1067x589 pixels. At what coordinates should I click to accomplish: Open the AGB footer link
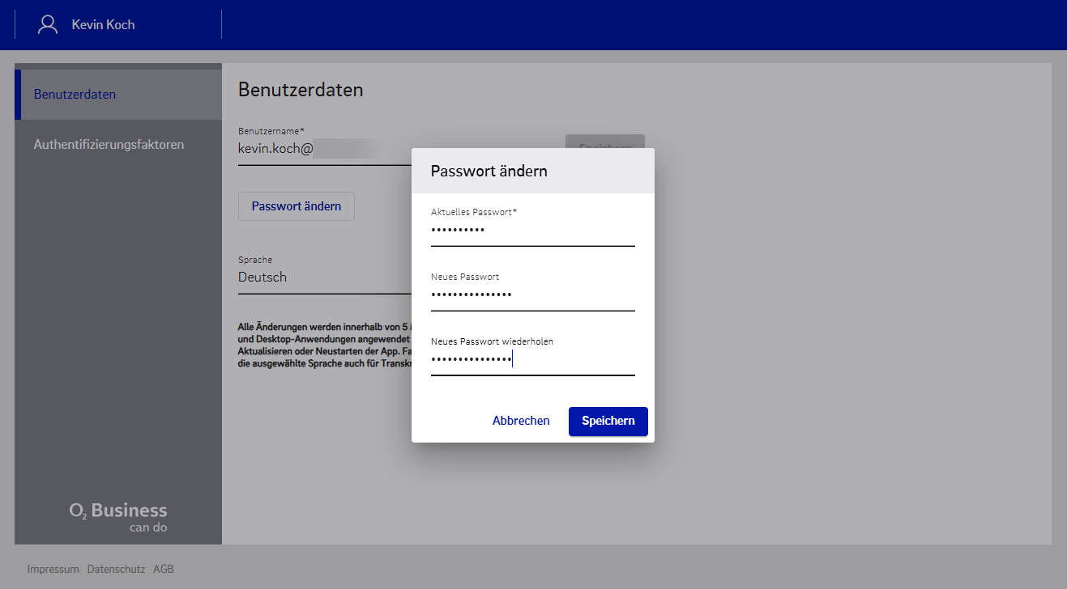pos(164,569)
